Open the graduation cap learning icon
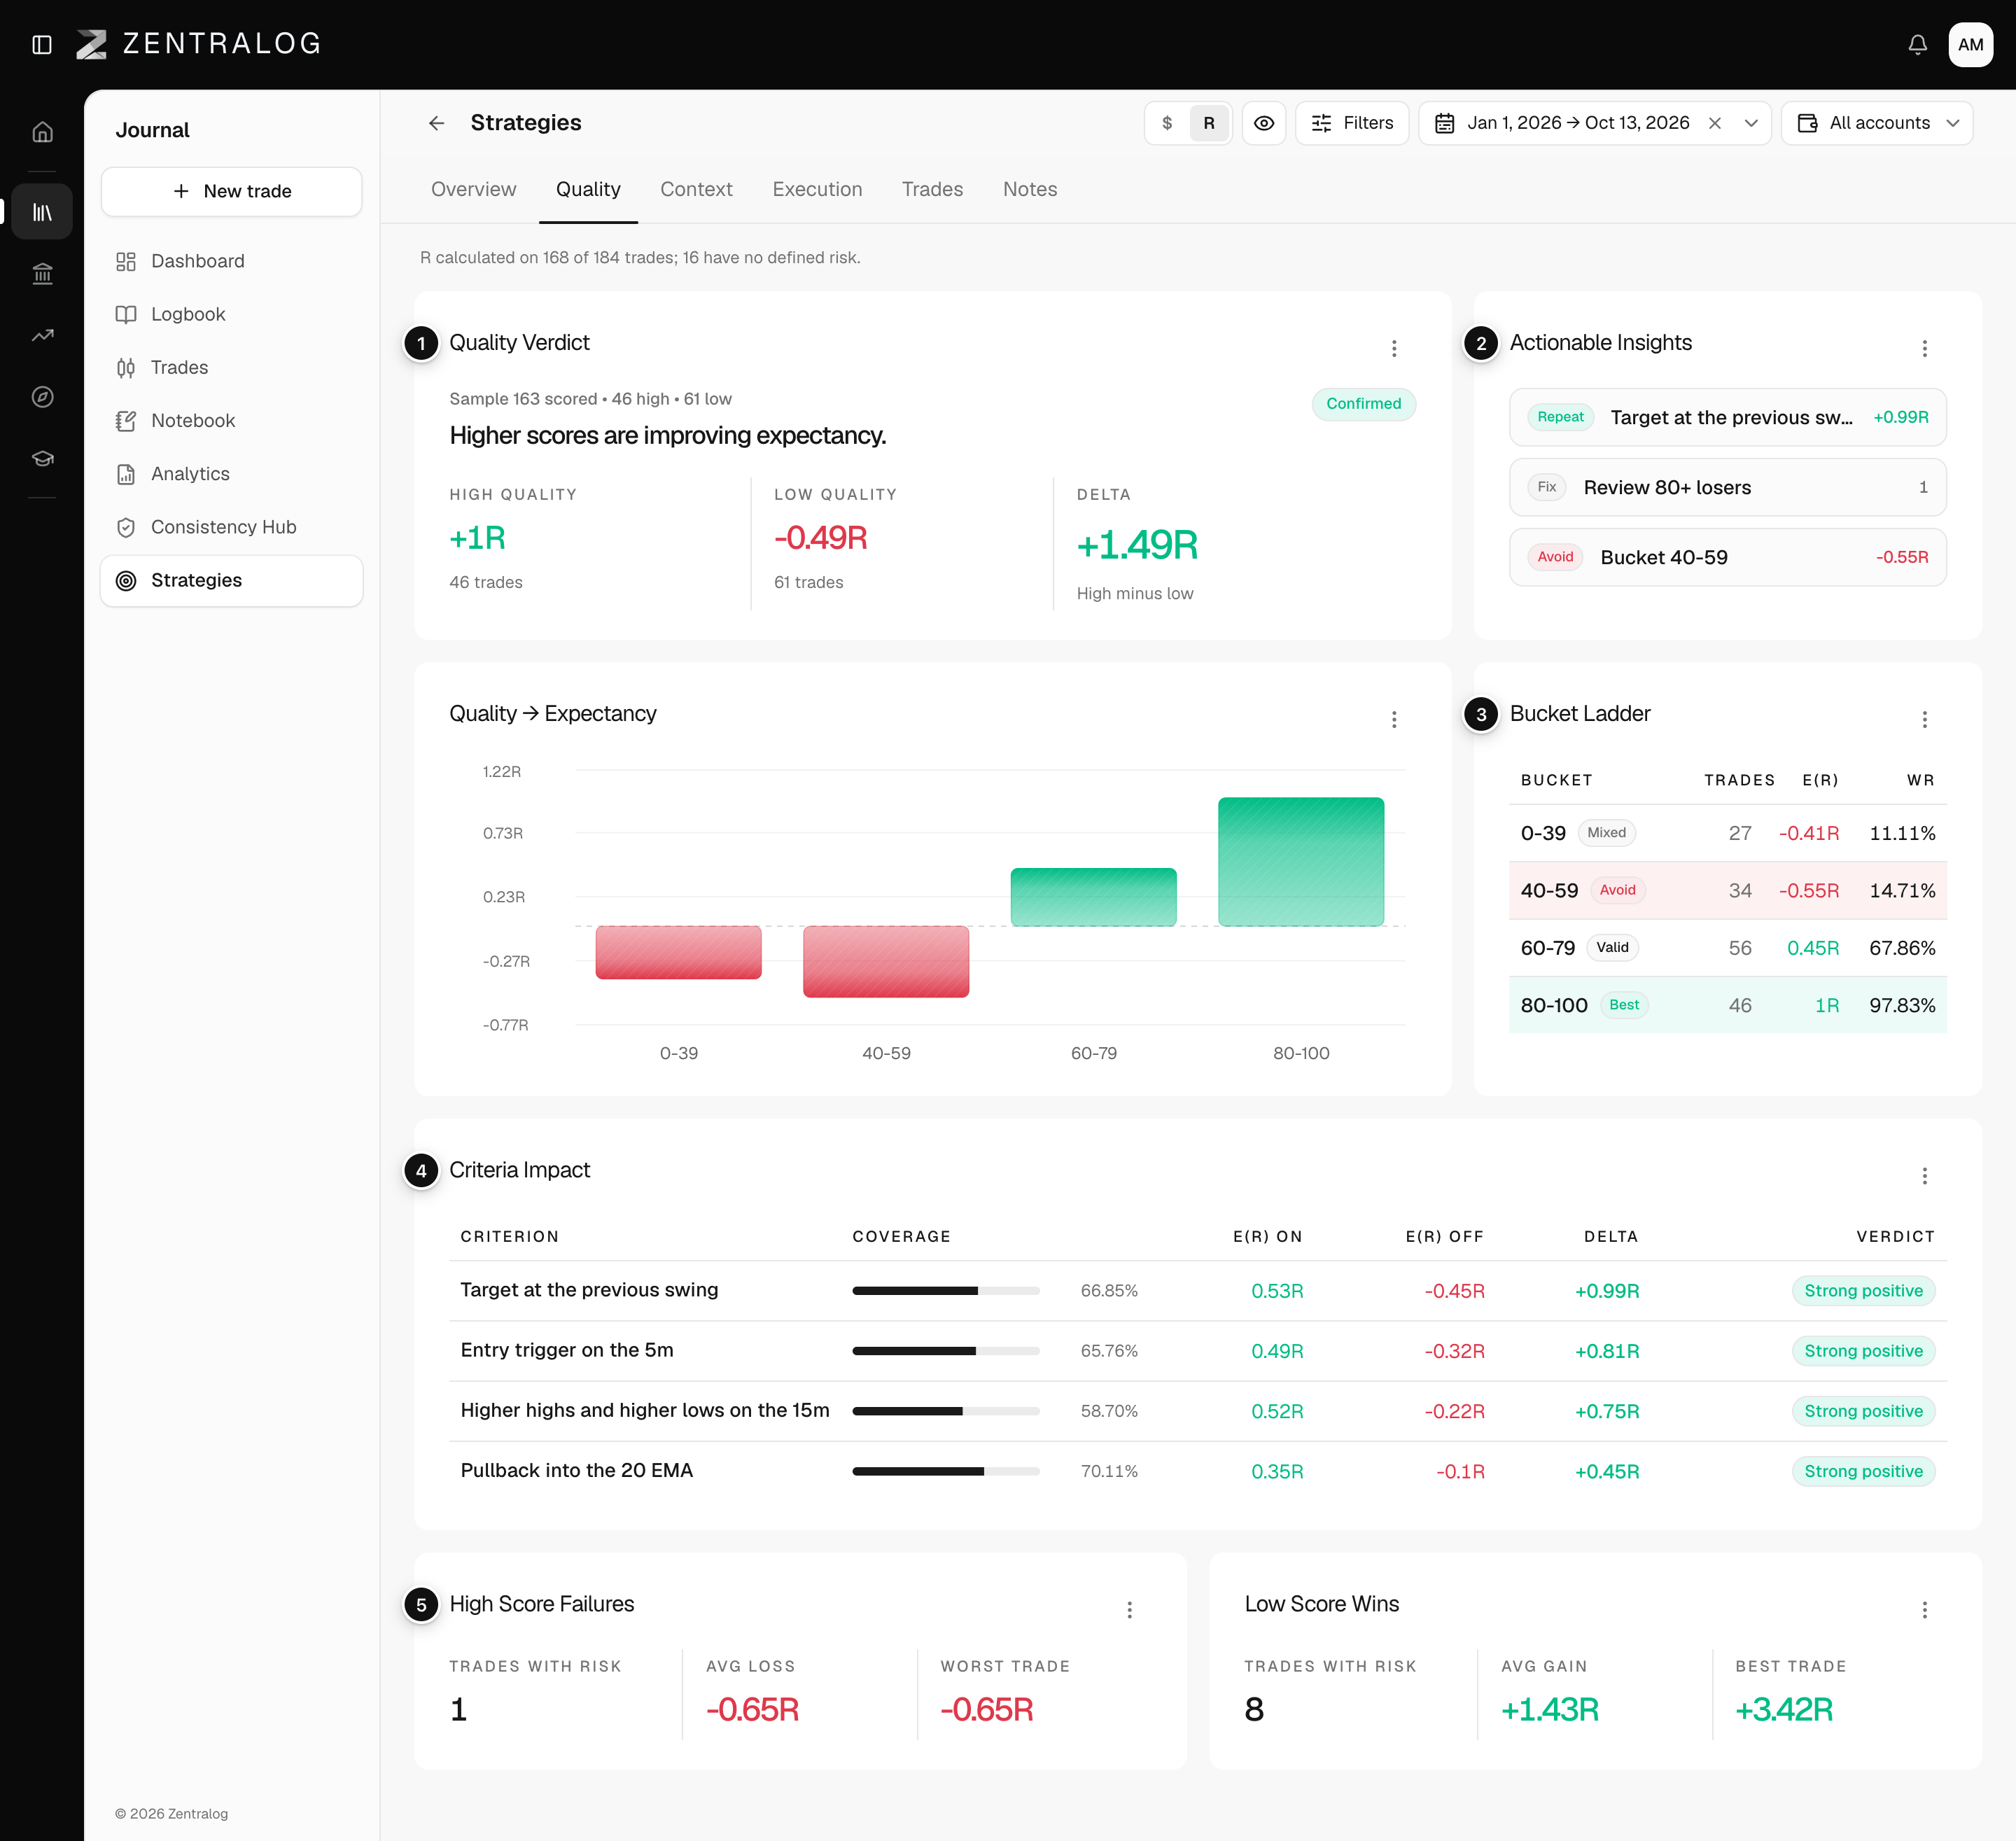2016x1841 pixels. (42, 458)
